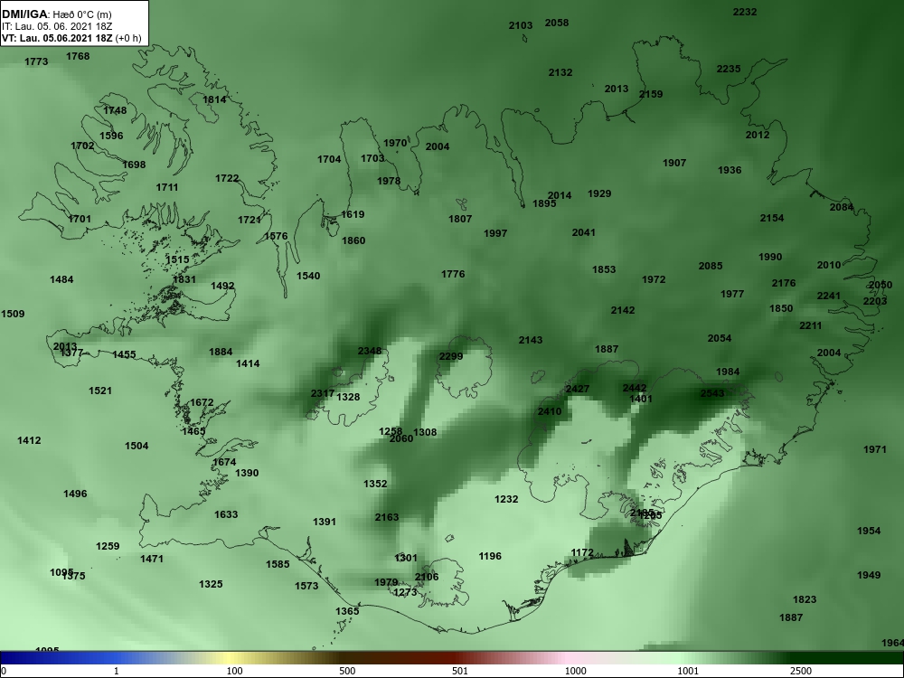Click the map value 2442
The width and height of the screenshot is (904, 678).
(635, 388)
